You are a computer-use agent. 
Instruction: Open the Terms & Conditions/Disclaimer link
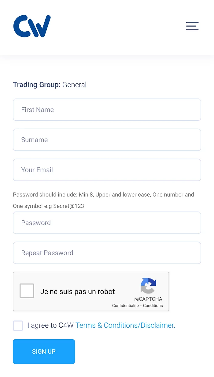(125, 326)
